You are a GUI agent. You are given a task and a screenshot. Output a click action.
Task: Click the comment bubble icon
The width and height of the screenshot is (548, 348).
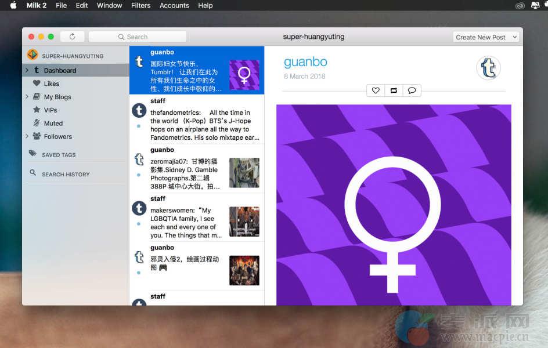(412, 90)
